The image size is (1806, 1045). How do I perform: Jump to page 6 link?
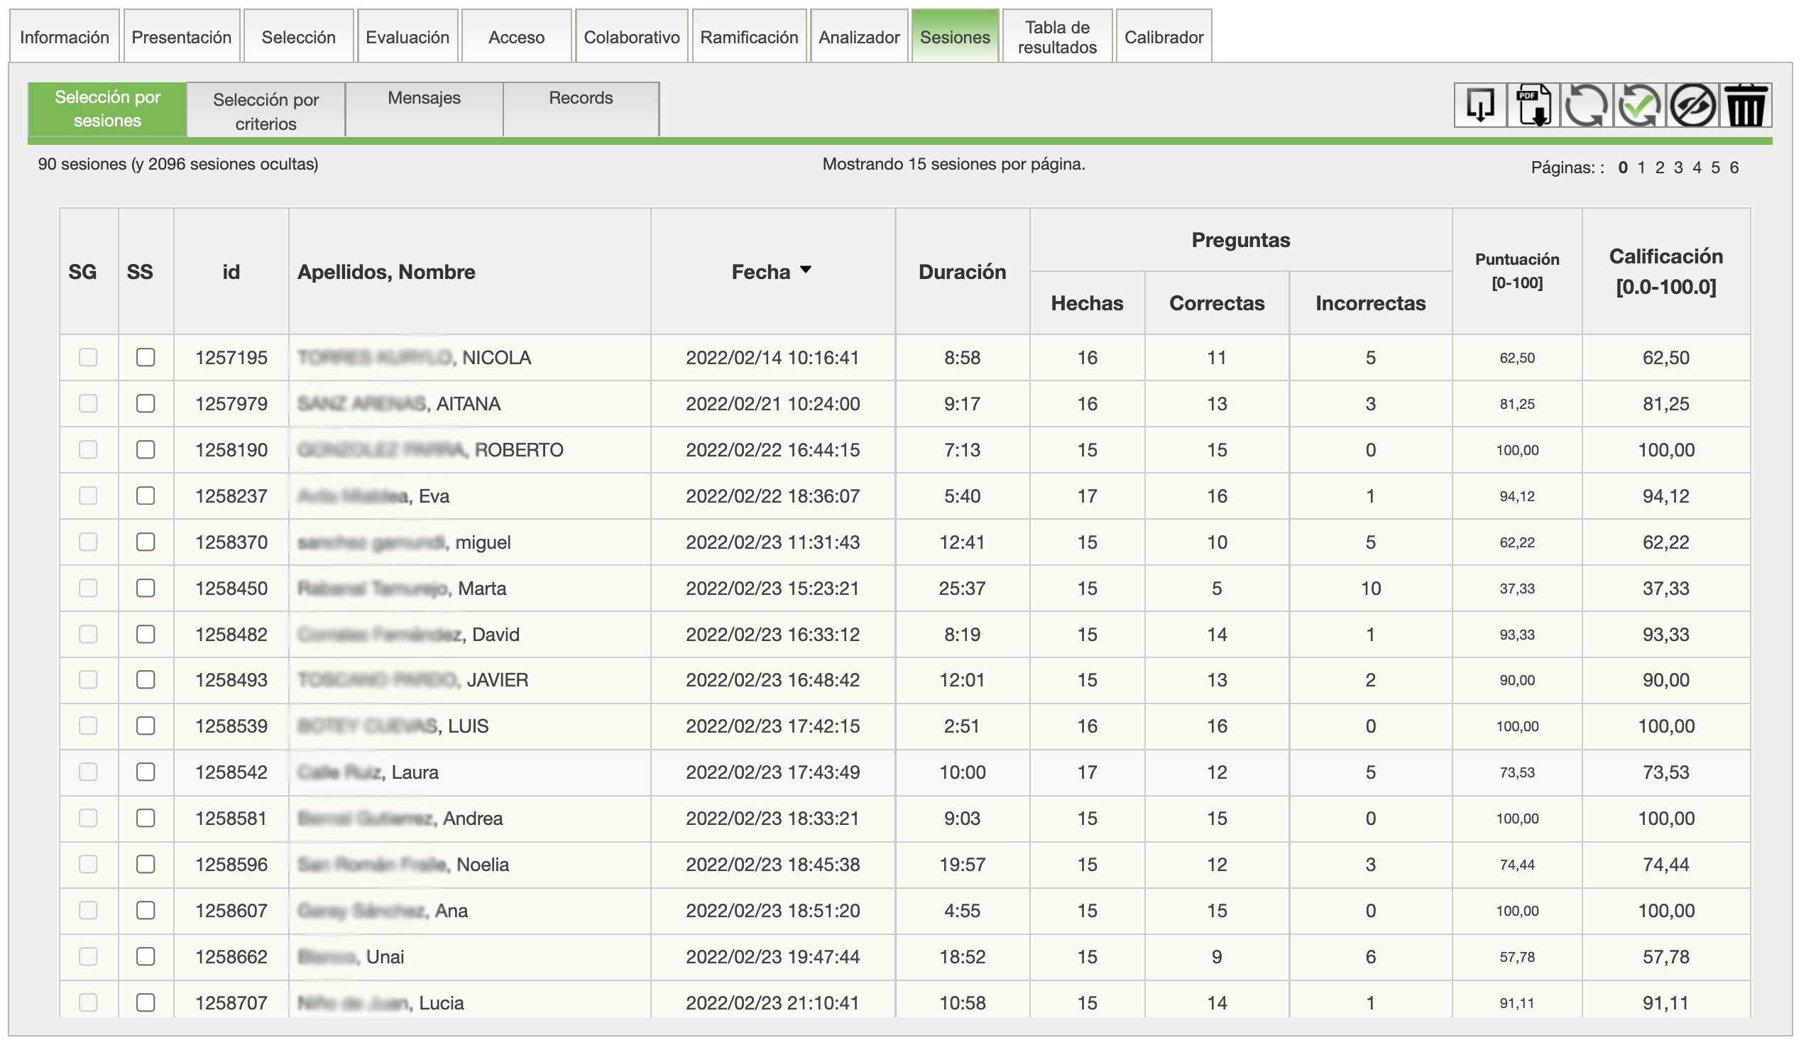[x=1734, y=168]
